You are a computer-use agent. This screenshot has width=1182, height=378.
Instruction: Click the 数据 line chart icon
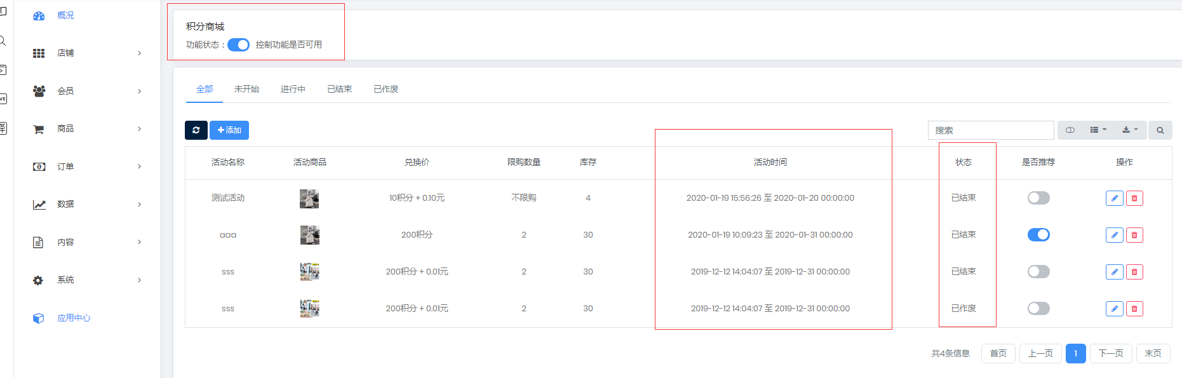(39, 205)
